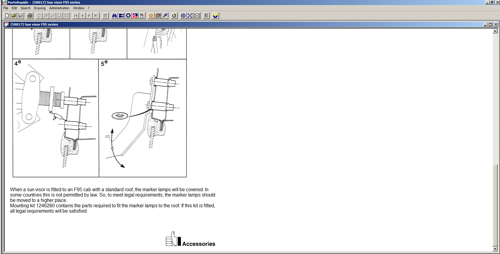Jump to the last page button
The width and height of the screenshot is (500, 254).
coord(96,16)
